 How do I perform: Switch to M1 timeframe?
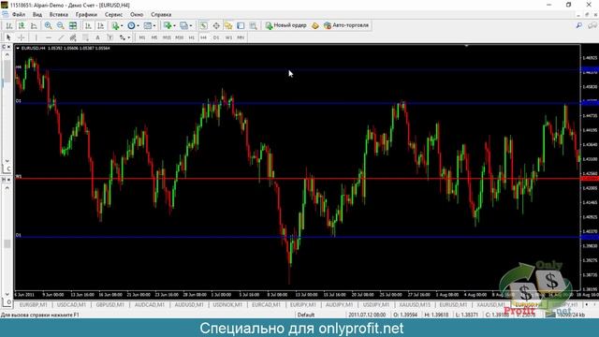pyautogui.click(x=141, y=37)
